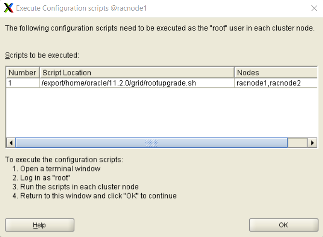Click the empty white area of the scripts table

click(x=161, y=112)
